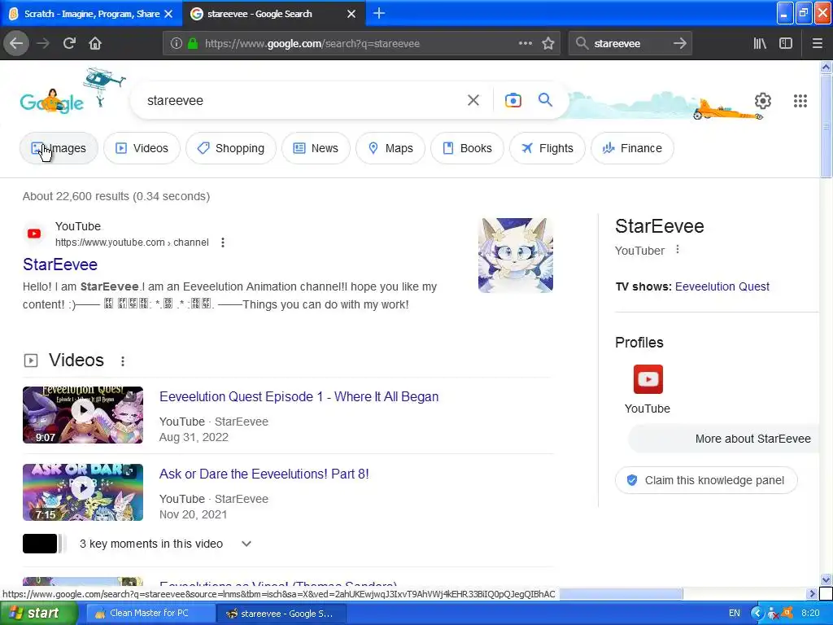Open the browser home page icon
The width and height of the screenshot is (833, 625).
[95, 44]
